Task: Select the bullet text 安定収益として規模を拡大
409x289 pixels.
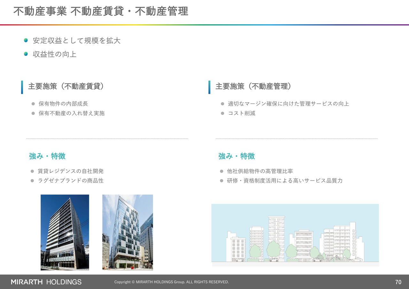Action: 77,41
